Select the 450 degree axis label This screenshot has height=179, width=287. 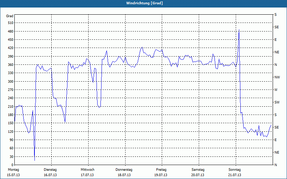(11, 40)
